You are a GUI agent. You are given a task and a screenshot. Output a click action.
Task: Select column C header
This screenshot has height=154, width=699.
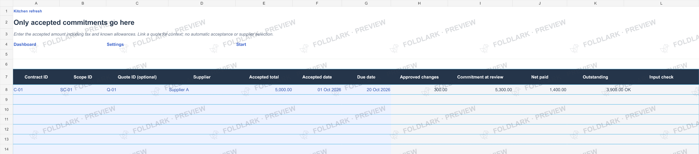[137, 3]
